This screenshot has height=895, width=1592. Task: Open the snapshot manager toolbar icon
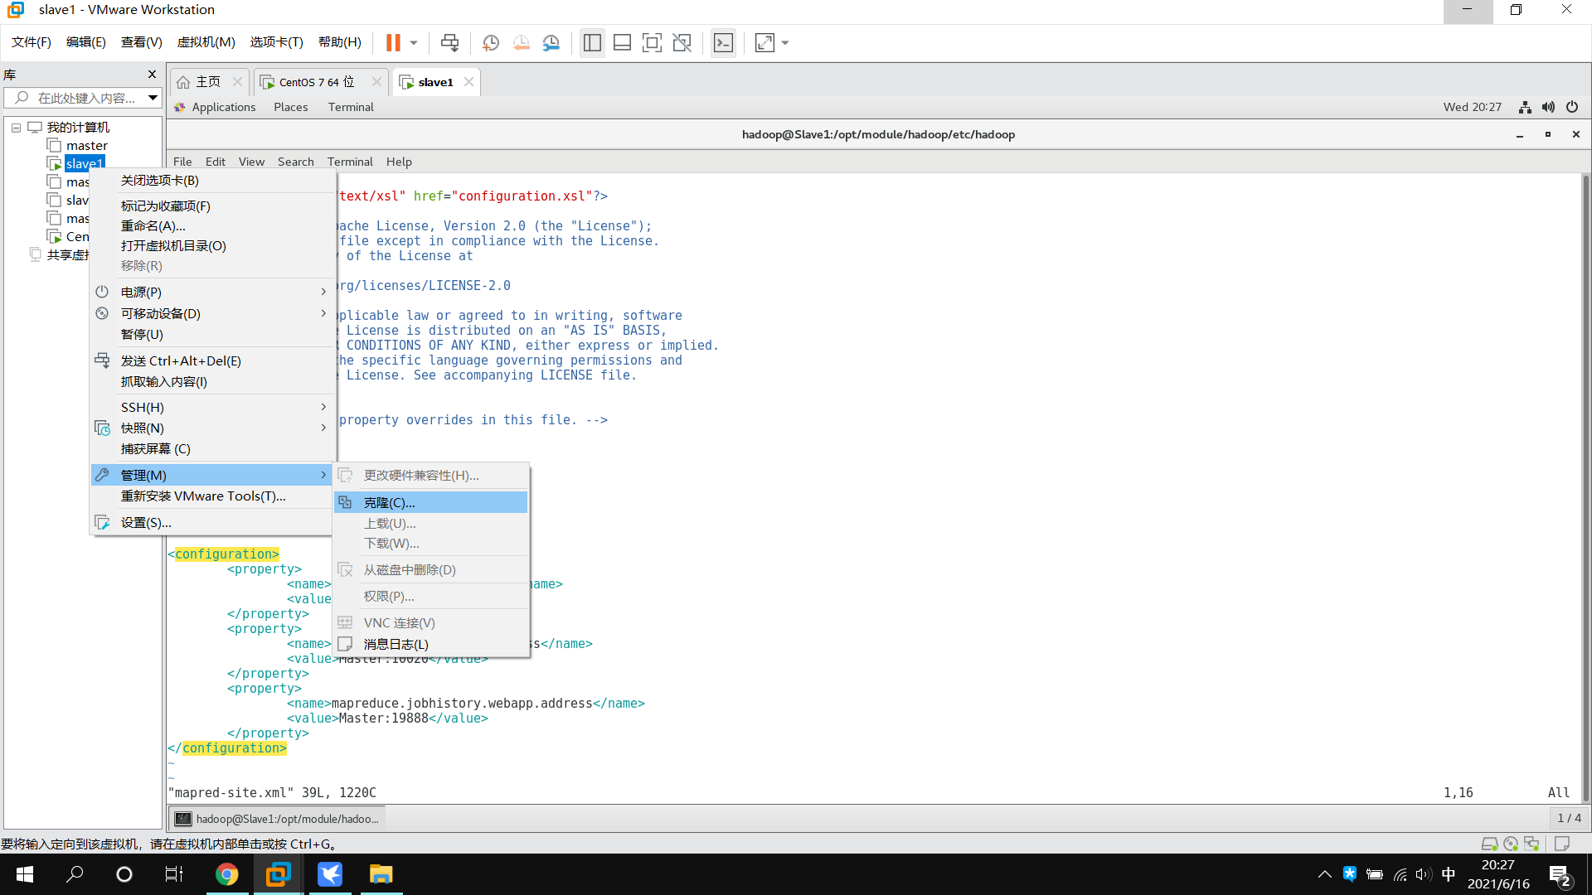551,42
